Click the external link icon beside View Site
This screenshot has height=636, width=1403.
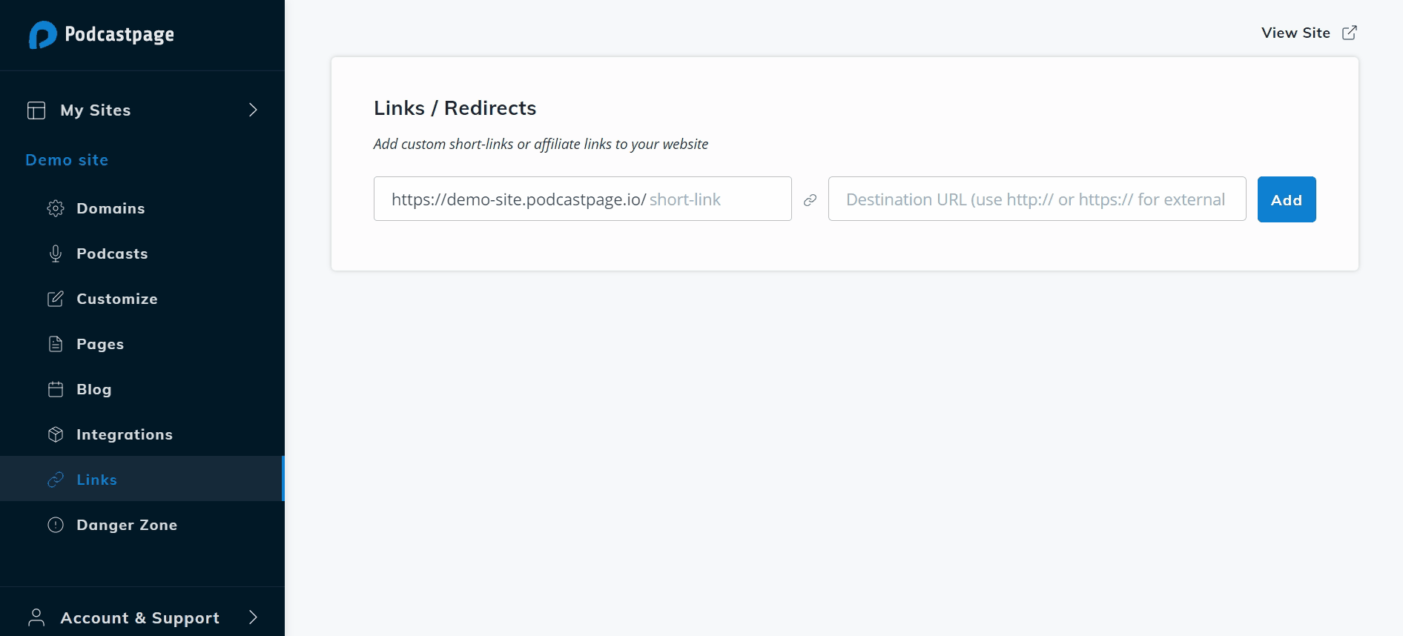pos(1350,33)
